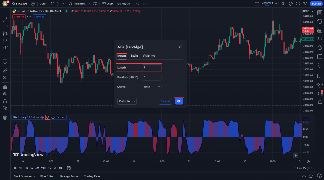This screenshot has height=180, width=324.
Task: Change the USDT currency dropdown
Action: click(x=308, y=11)
